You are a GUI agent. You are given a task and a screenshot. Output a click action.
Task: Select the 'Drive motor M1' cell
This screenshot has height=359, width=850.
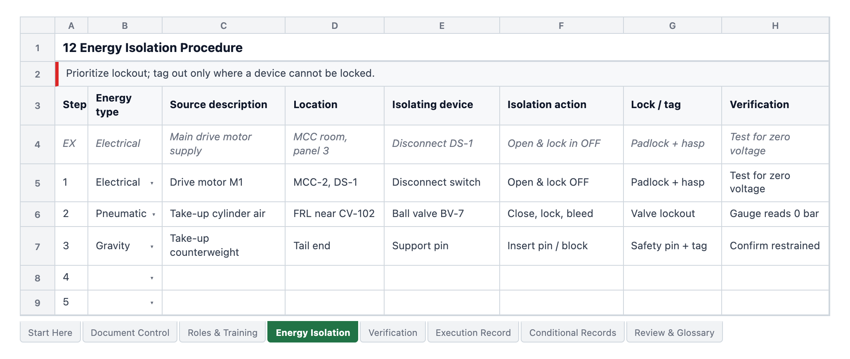224,183
